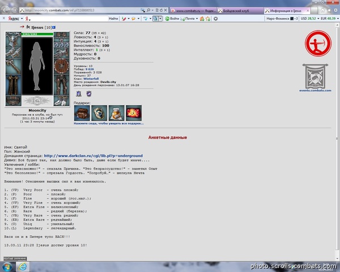Expand the USD 28,52 rate dropdown

point(318,19)
